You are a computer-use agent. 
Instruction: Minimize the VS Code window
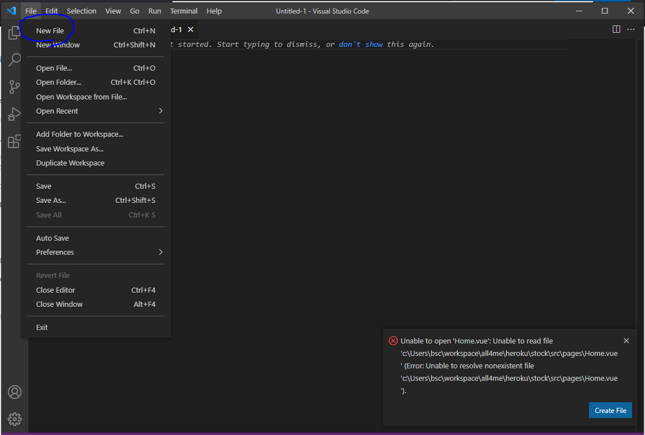[579, 11]
